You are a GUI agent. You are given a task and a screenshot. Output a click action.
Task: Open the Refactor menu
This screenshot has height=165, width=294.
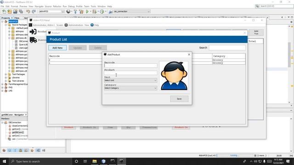(x=57, y=6)
